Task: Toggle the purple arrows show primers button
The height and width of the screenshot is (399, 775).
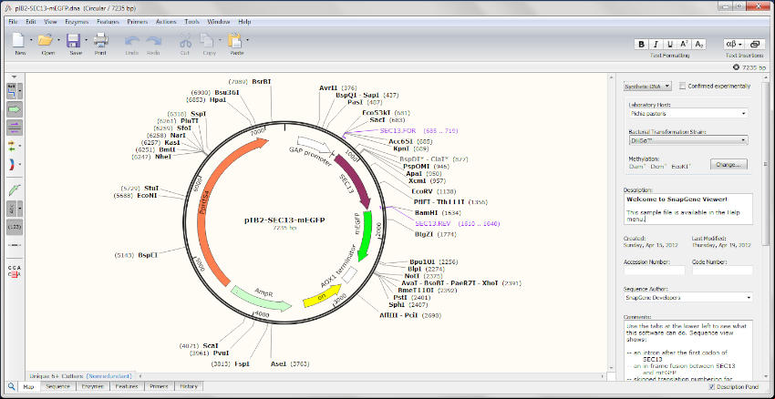Action: (15, 128)
